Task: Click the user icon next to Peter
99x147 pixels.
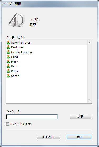Action: tap(8, 71)
